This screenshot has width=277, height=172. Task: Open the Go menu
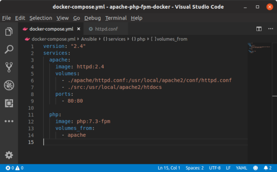[77, 18]
